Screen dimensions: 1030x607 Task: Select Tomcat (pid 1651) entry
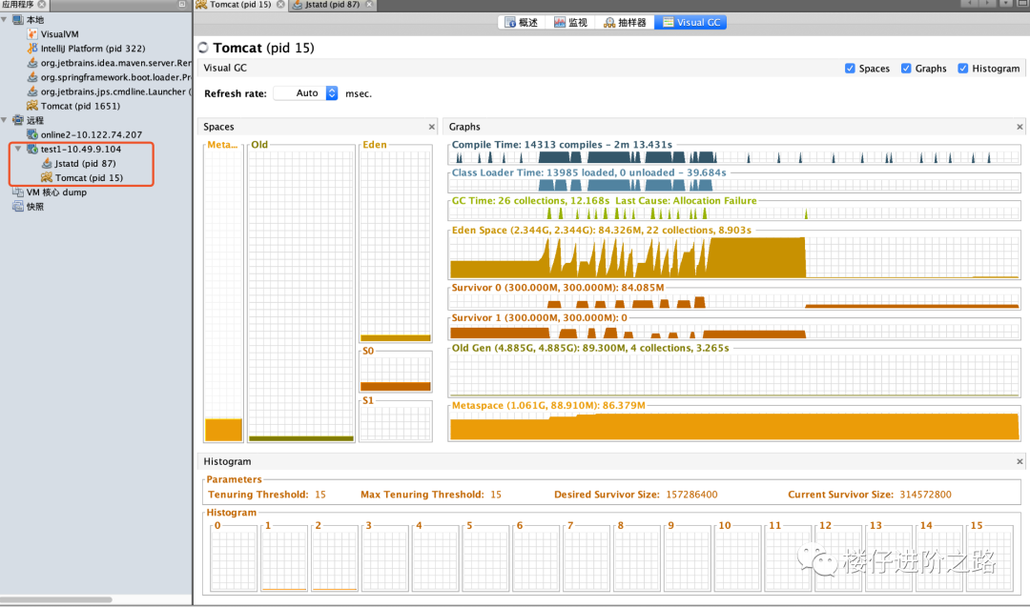(80, 107)
